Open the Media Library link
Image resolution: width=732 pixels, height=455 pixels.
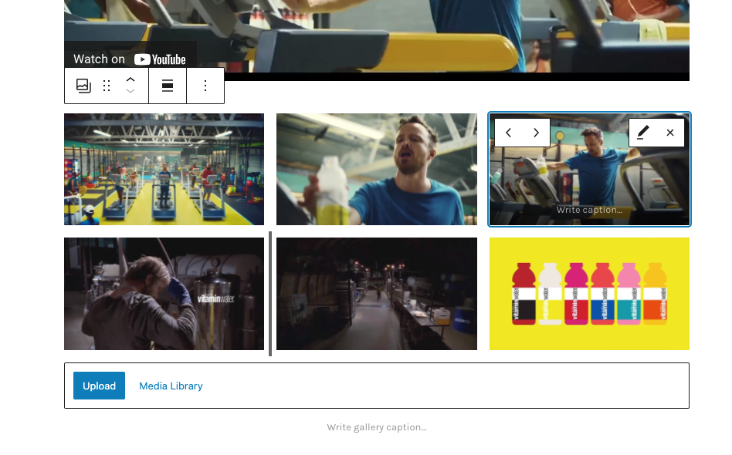(171, 386)
